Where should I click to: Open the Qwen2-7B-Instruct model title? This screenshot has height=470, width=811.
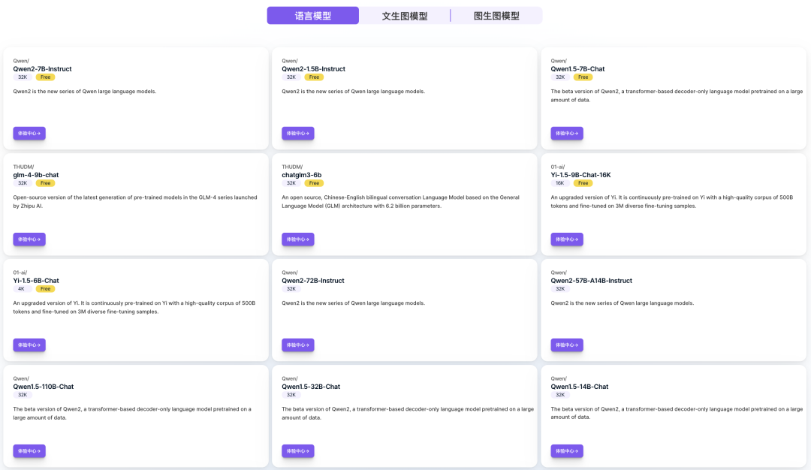click(x=42, y=69)
